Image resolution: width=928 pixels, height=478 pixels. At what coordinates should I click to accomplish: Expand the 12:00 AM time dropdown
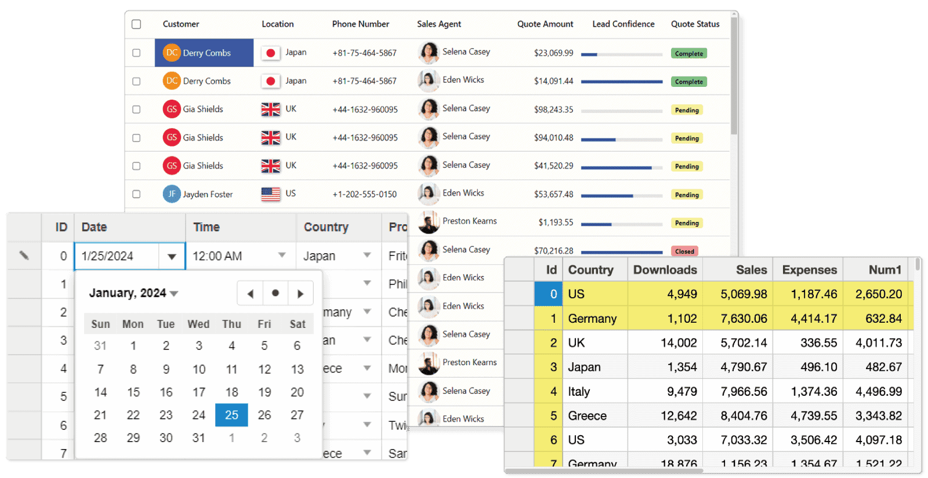[282, 256]
